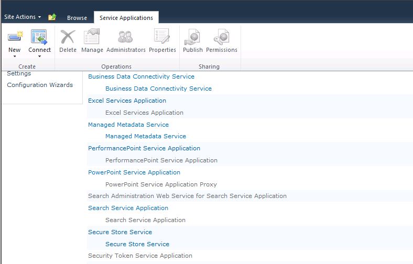Open the indented Secure Store Service proxy link
The width and height of the screenshot is (413, 264).
(137, 244)
